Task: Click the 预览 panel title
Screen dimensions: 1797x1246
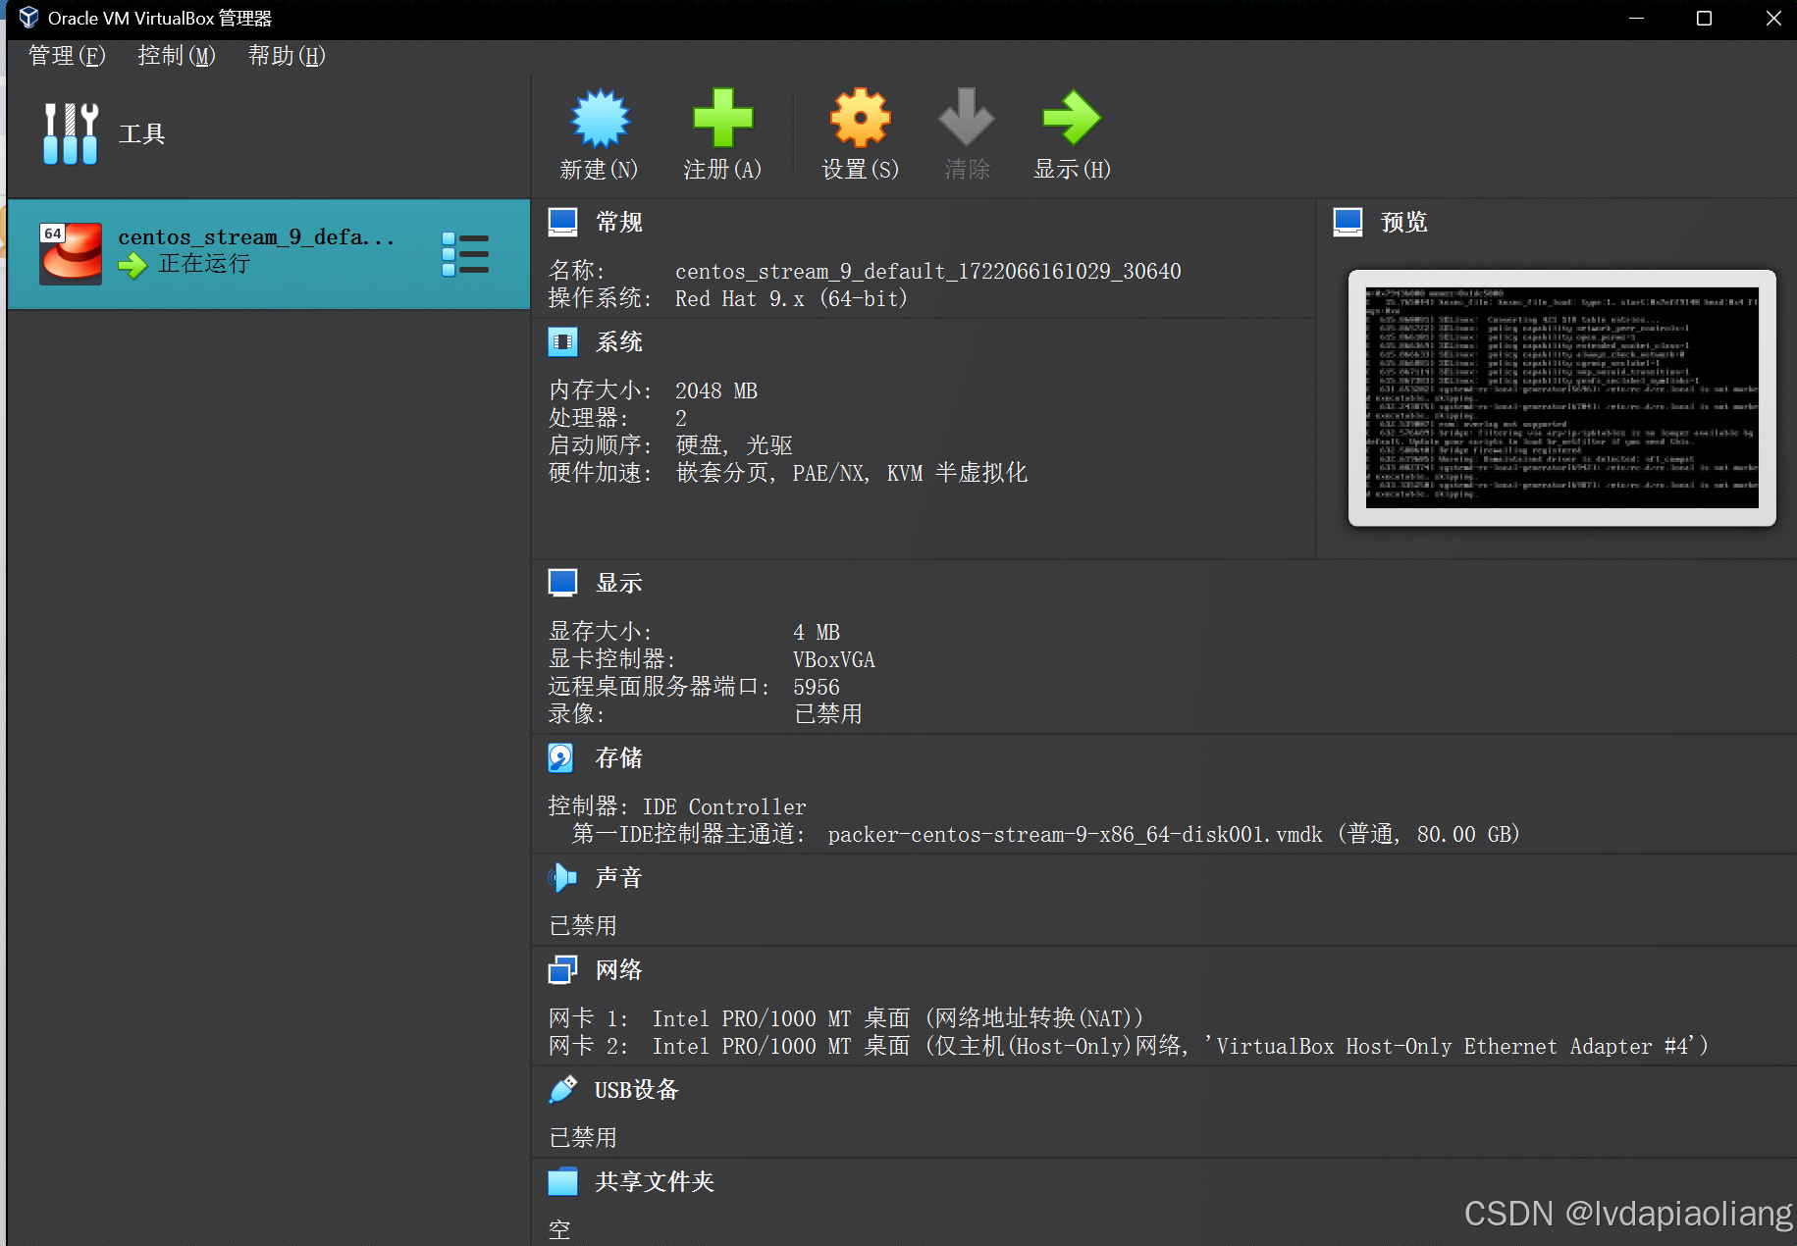Action: click(1404, 223)
